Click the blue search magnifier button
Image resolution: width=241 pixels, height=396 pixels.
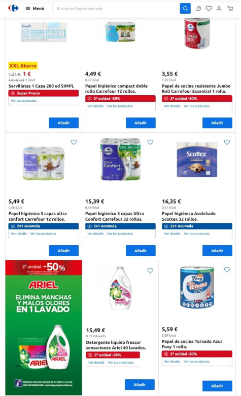pos(185,9)
